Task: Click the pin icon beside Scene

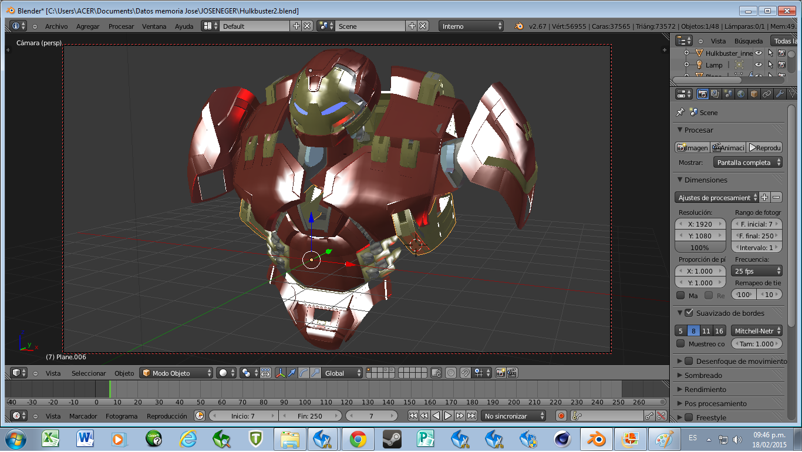Action: [680, 112]
